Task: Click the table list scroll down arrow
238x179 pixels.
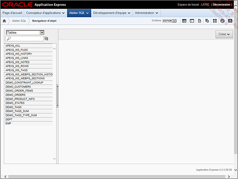Action: (x=54, y=159)
